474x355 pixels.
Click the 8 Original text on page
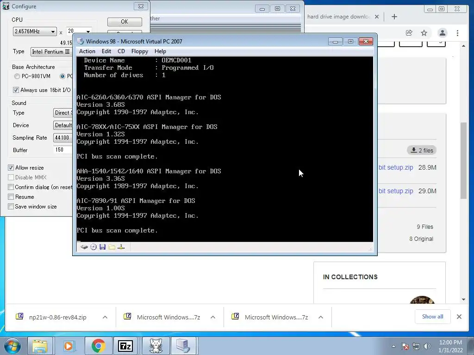tap(421, 239)
